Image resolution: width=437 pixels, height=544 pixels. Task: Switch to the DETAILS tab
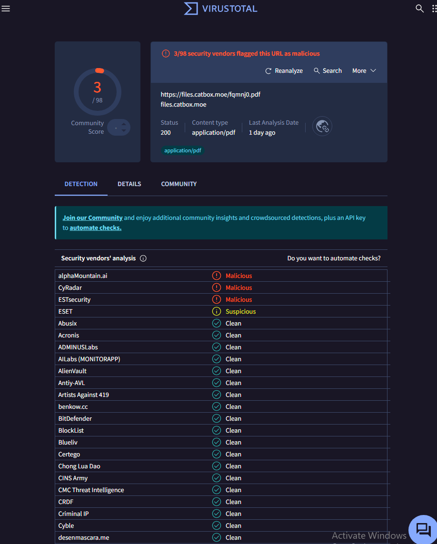(x=129, y=184)
